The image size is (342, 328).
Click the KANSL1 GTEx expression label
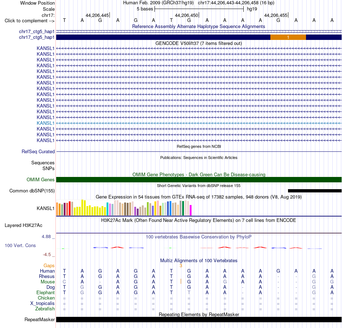45,208
